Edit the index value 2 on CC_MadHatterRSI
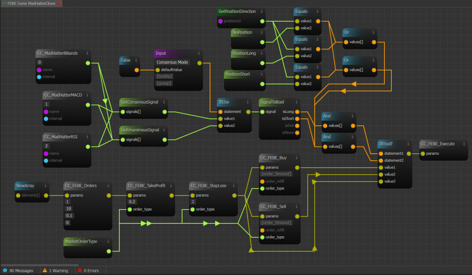 pyautogui.click(x=47, y=146)
